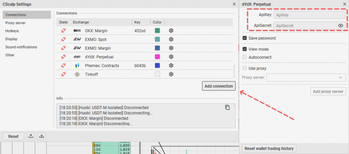Viewport: 349px width, 154px height.
Task: Copy the Info log contents
Action: (x=227, y=107)
